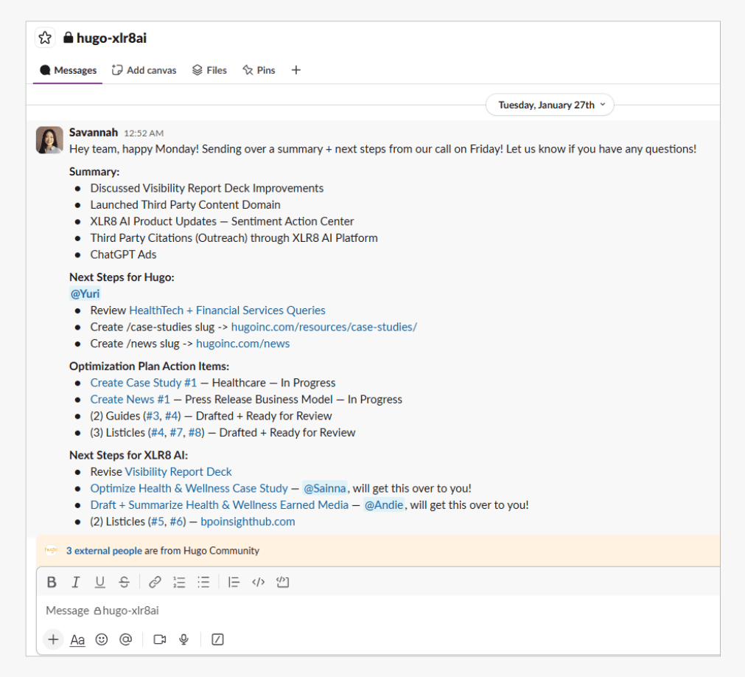The height and width of the screenshot is (677, 745).
Task: Star the hugo-xlr8ai channel
Action: coord(45,37)
